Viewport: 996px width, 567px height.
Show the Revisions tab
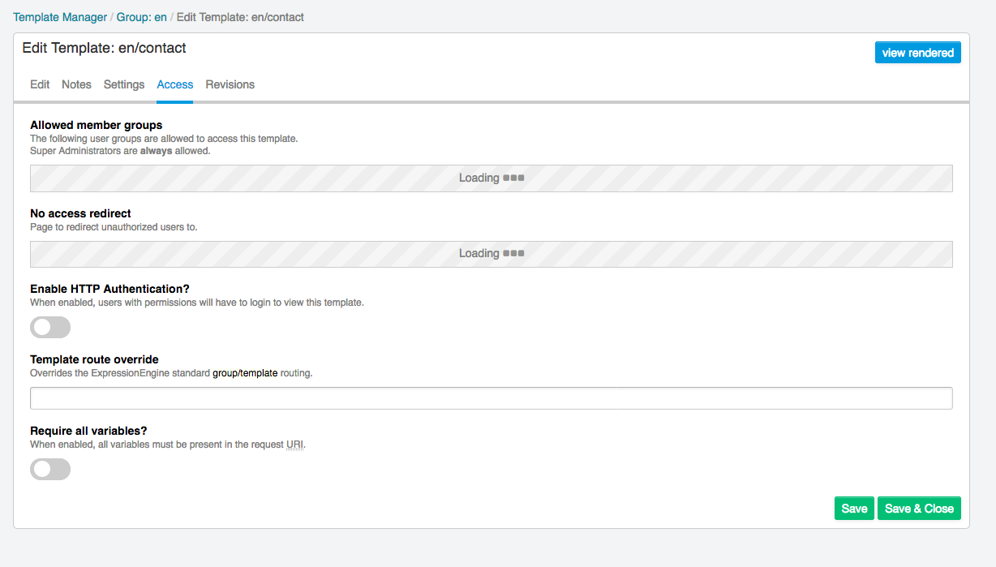[230, 84]
